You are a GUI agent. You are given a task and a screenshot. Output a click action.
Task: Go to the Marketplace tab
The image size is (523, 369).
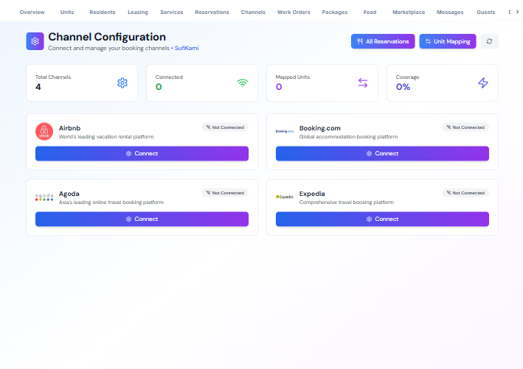pos(409,13)
